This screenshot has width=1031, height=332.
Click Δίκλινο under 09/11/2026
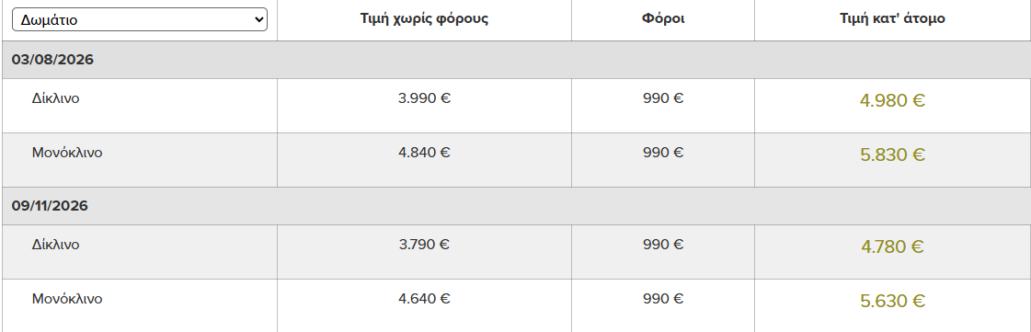click(x=56, y=245)
